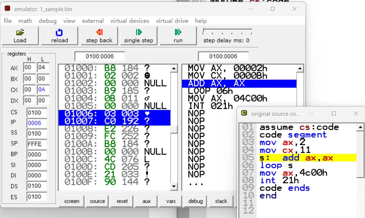This screenshot has height=218, width=365.
Task: Click the DS register field
Action: (37, 186)
